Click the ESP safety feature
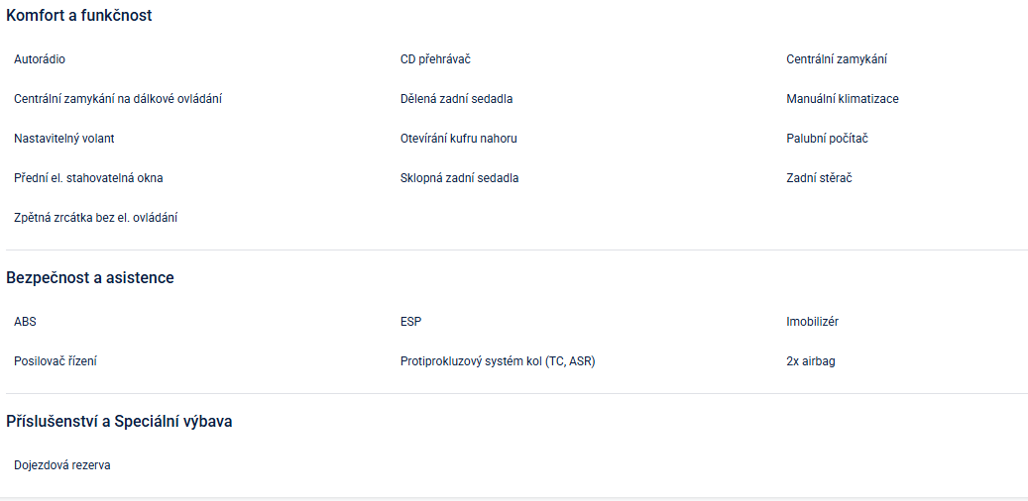Screen dimensions: 1028x501 [x=411, y=322]
